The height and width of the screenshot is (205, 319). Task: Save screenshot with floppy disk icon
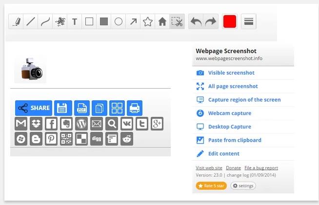coord(63,108)
